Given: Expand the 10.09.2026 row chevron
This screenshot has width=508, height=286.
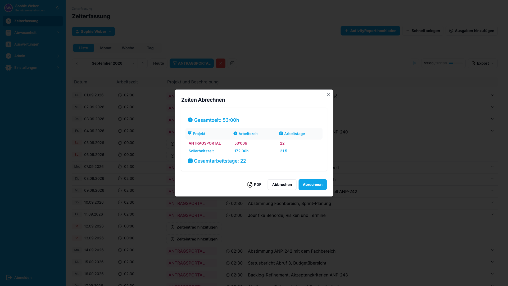Looking at the screenshot, I should [x=492, y=202].
